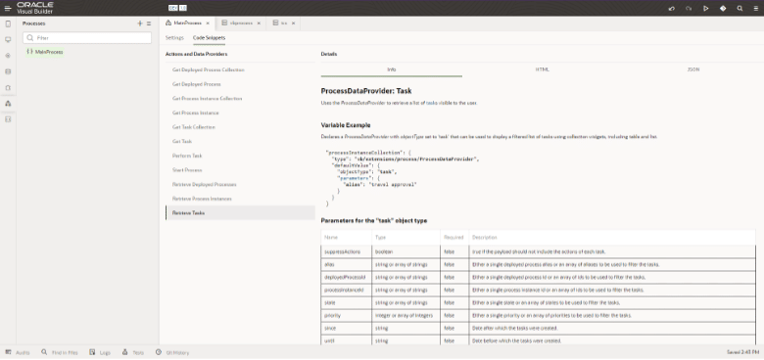
Task: Click the Preview play icon in the header
Action: click(705, 8)
